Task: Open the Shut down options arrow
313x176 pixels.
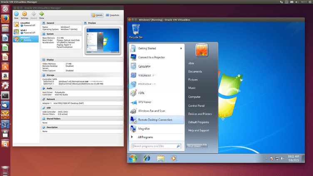Action: pyautogui.click(x=205, y=146)
